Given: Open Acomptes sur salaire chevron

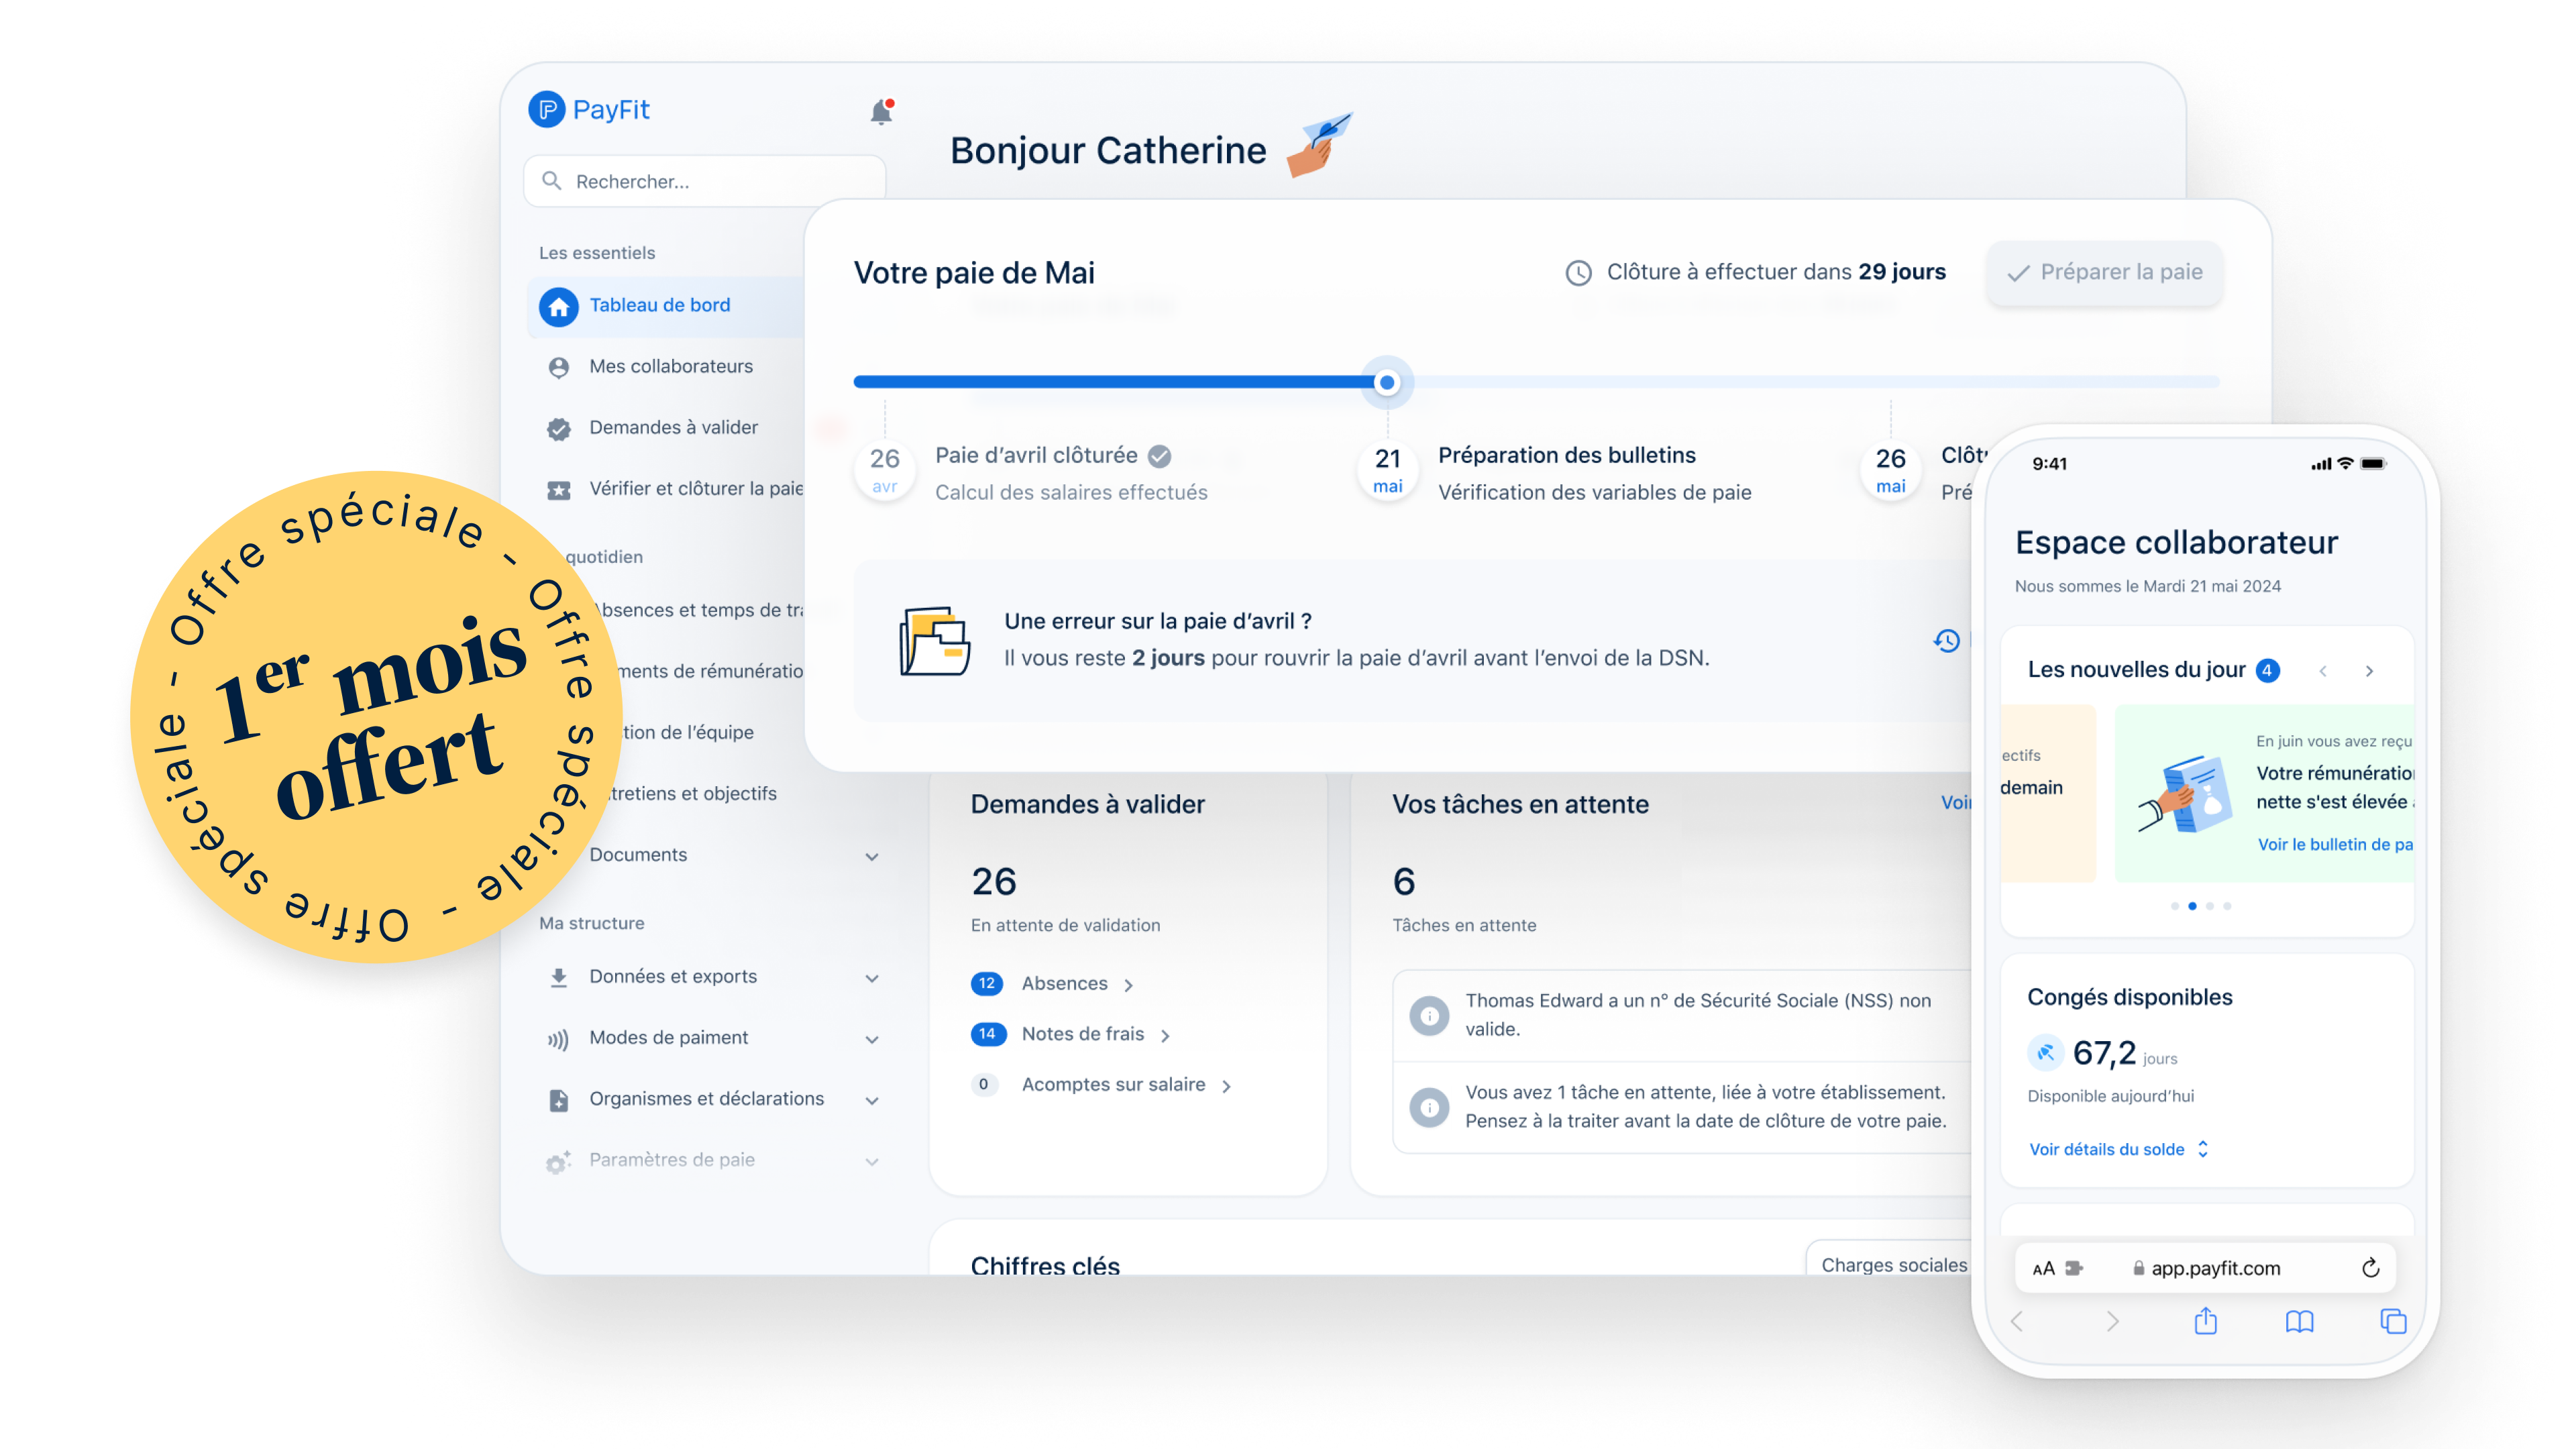Looking at the screenshot, I should tap(1227, 1086).
